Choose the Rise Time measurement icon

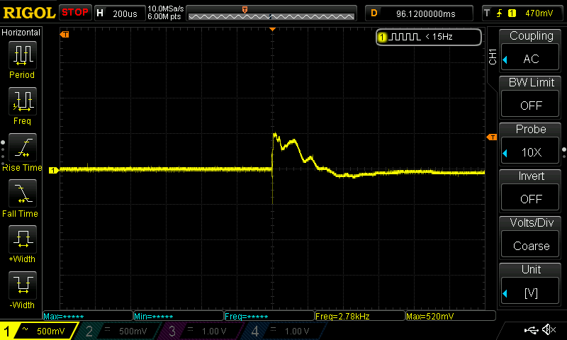point(22,147)
